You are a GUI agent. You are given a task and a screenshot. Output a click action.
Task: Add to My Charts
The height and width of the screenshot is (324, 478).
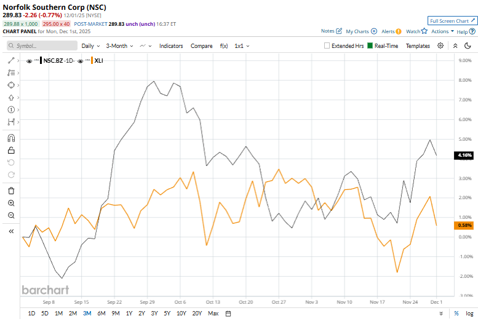click(361, 31)
